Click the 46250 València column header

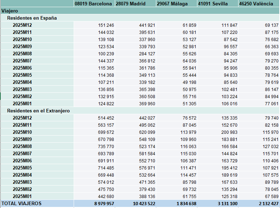click(x=259, y=4)
